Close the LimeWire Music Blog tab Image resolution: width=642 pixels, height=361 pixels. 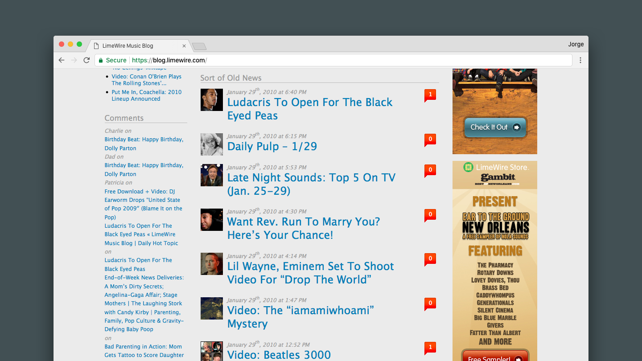coord(184,46)
